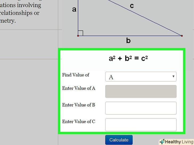
Task: Click the "Enter Value of C" label
Action: tap(79, 122)
